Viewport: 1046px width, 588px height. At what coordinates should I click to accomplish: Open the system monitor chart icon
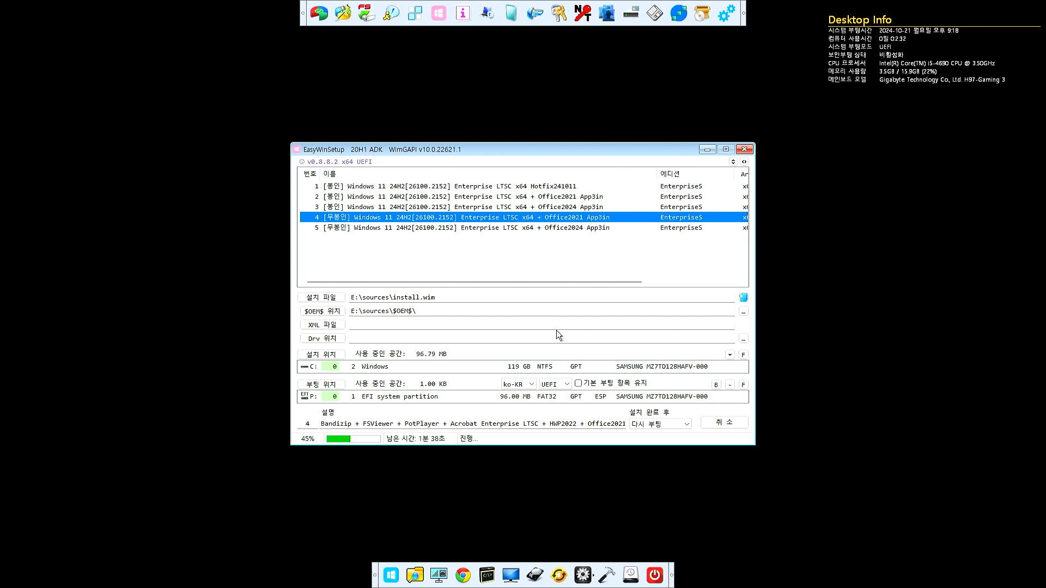(439, 575)
